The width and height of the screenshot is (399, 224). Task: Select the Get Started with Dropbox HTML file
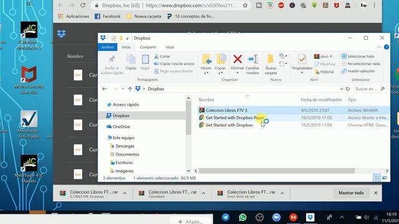pyautogui.click(x=294, y=125)
